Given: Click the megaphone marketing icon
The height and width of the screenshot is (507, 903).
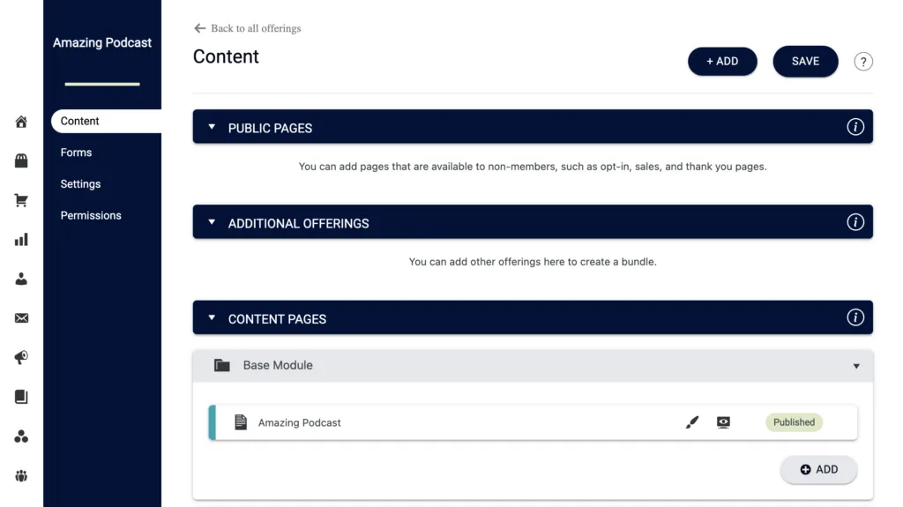Looking at the screenshot, I should [21, 358].
